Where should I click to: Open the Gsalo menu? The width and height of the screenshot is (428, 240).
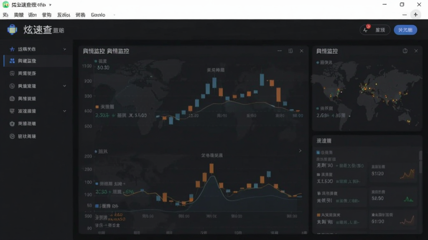(98, 15)
